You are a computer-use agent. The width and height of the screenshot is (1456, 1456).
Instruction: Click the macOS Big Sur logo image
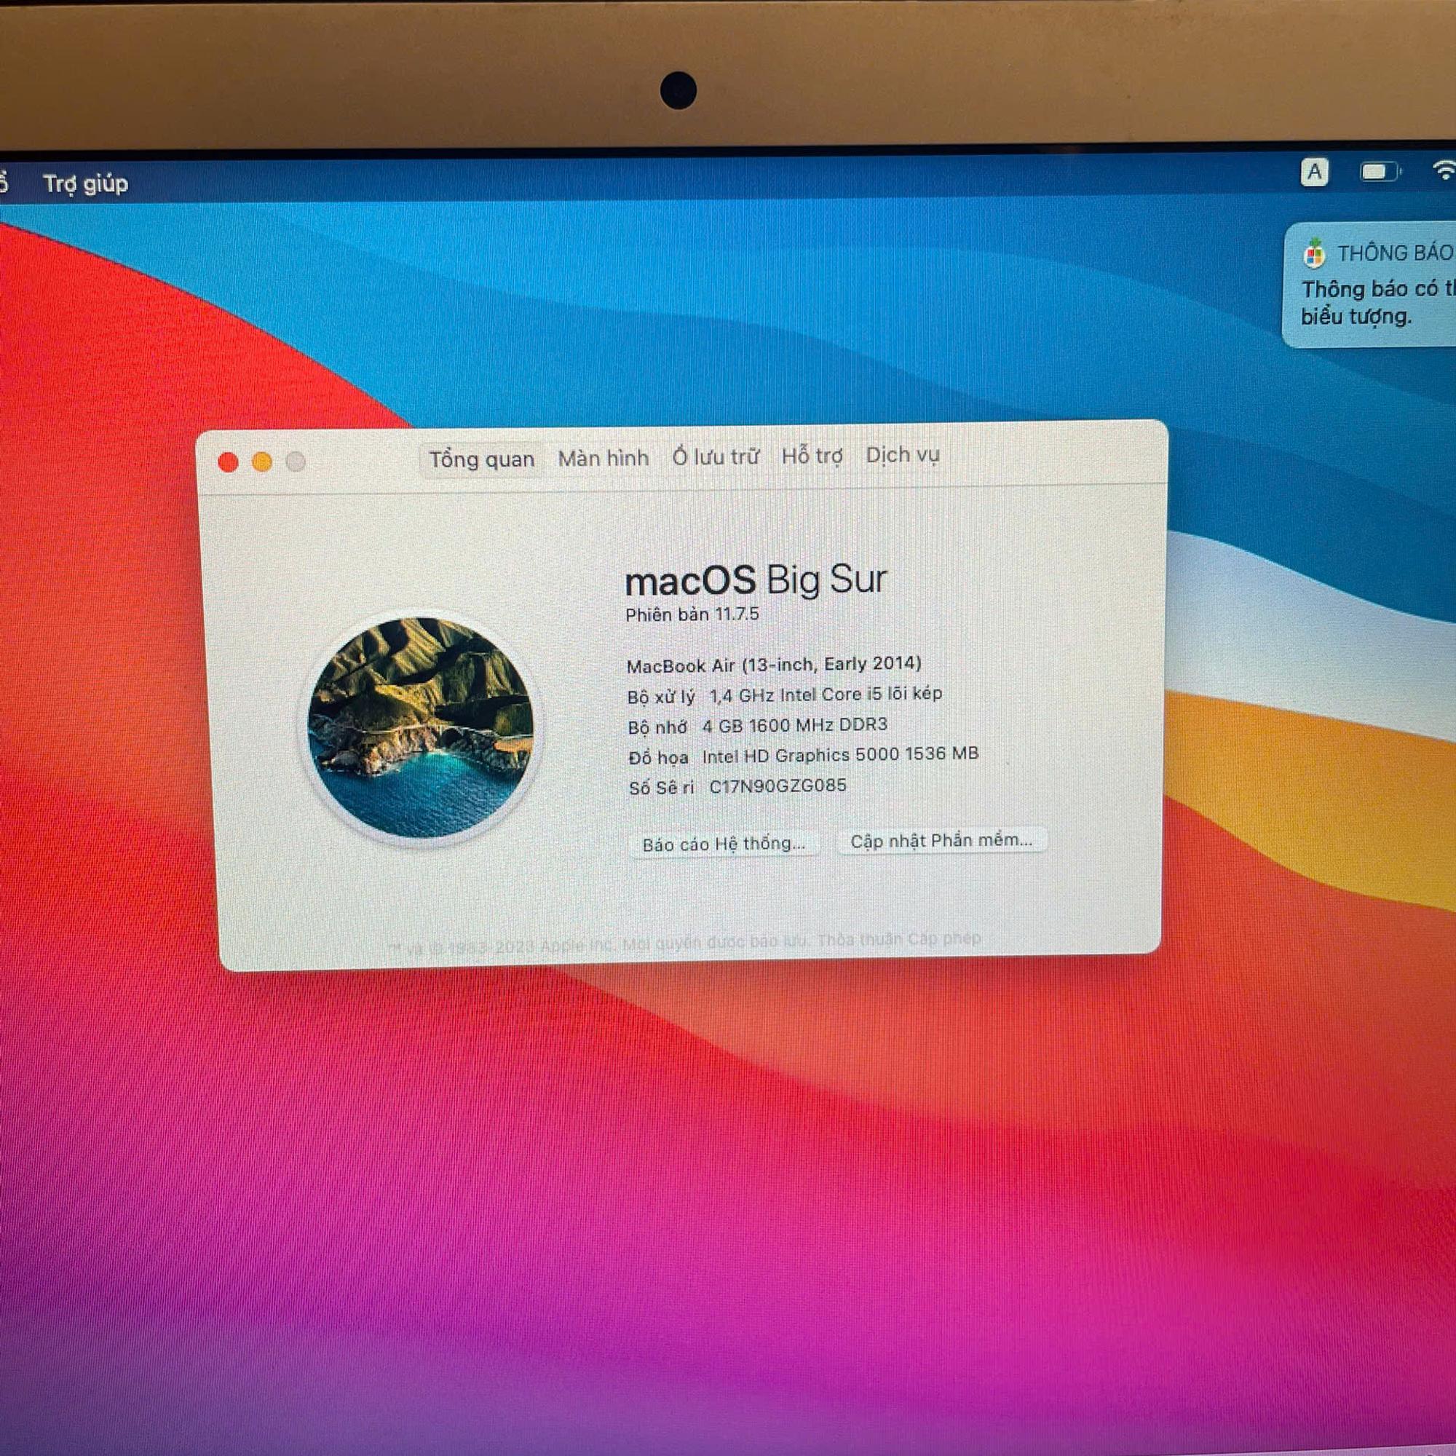421,727
